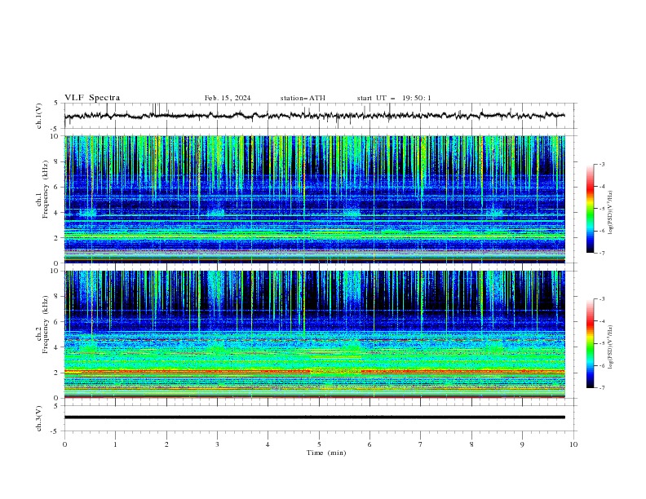Click time axis tick label "5"
Viewport: 646px width, 499px height.
[319, 444]
